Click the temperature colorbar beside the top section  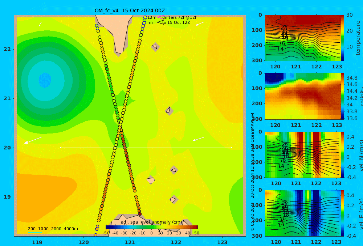point(343,38)
